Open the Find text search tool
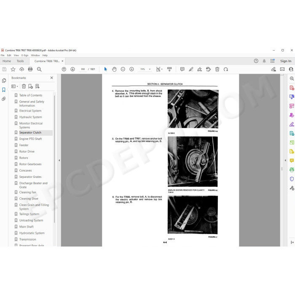This screenshot has height=295, width=295. click(x=39, y=69)
